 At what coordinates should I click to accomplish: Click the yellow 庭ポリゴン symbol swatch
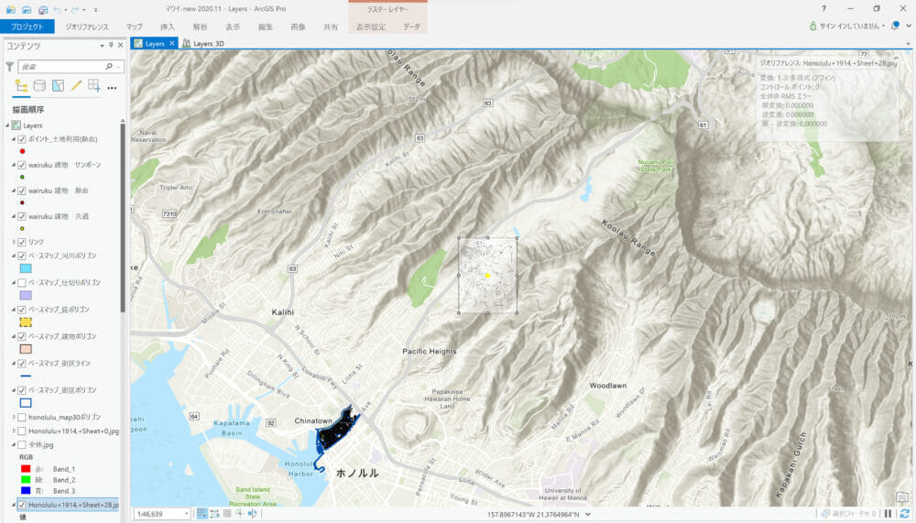click(x=26, y=322)
